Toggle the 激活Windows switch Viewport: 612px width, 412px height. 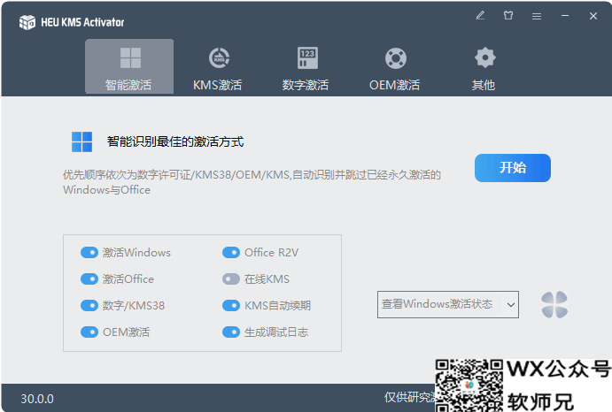click(89, 253)
